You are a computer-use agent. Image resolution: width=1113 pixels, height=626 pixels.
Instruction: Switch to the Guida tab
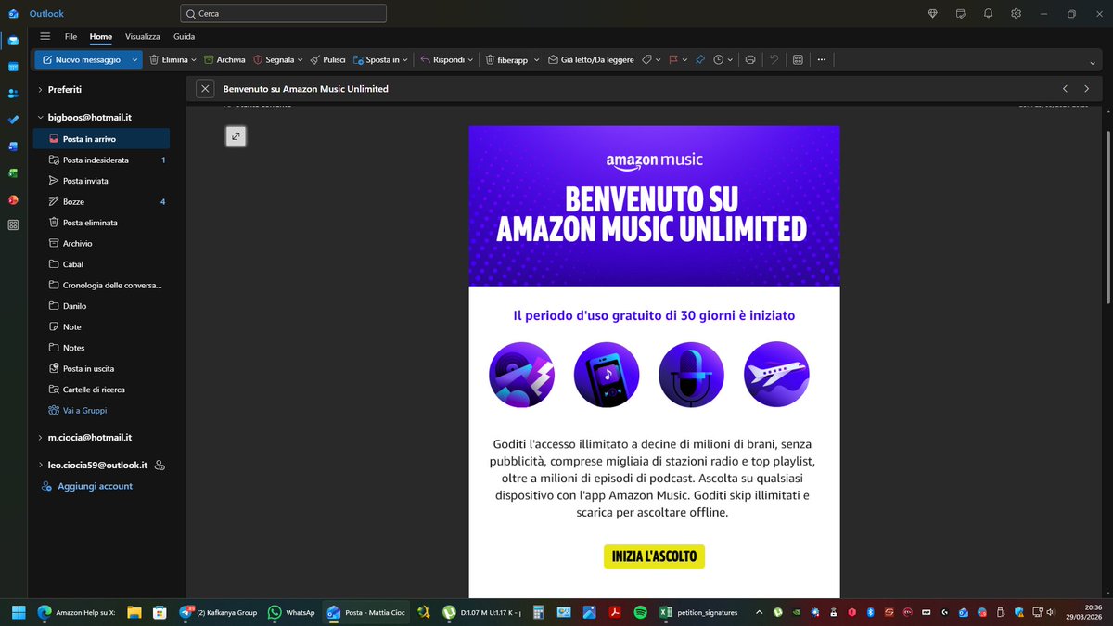[184, 36]
